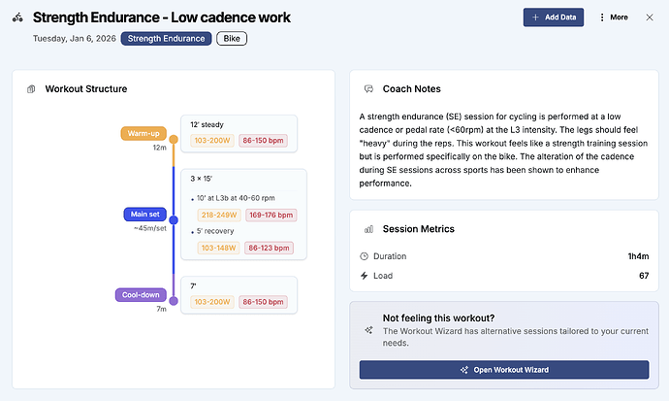669x401 pixels.
Task: Click the Load lightning bolt icon
Action: click(364, 276)
